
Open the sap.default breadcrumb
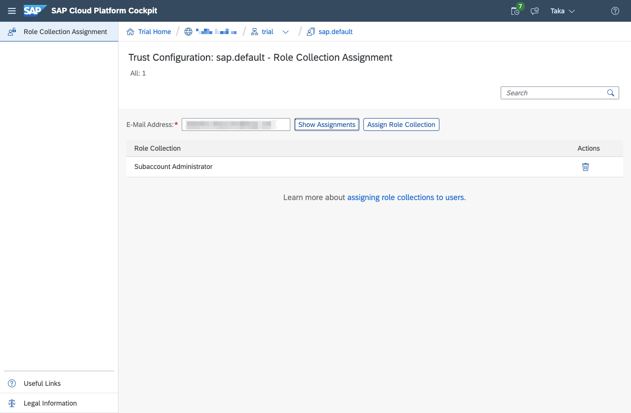330,32
